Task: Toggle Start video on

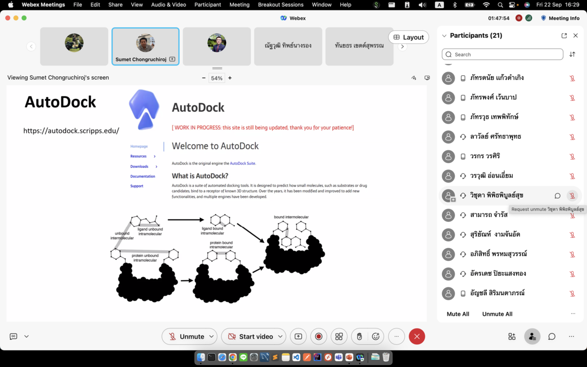Action: (250, 337)
